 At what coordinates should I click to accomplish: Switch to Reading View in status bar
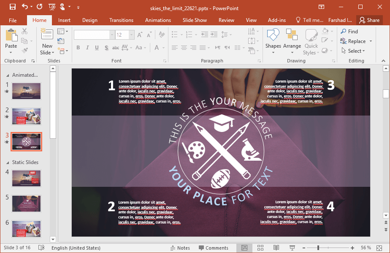(x=276, y=248)
